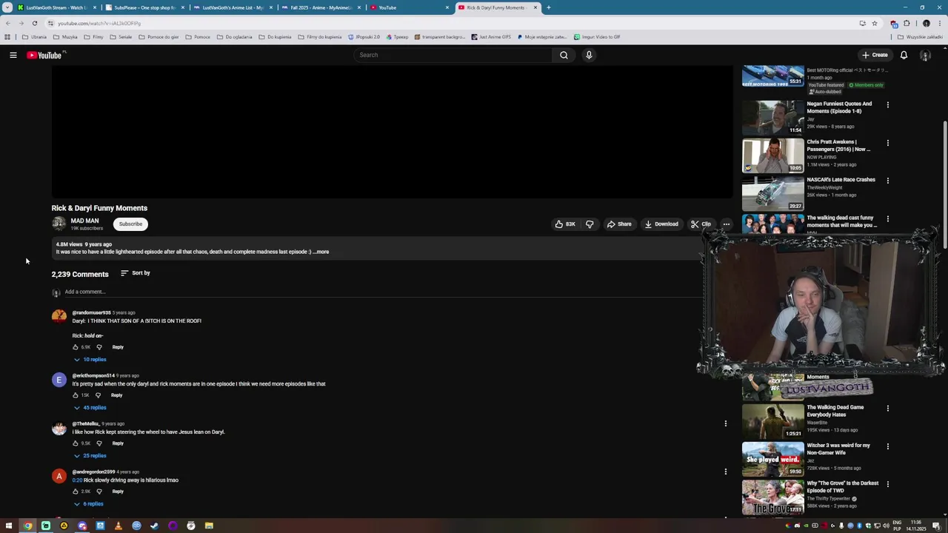Open YouTube account avatar menu
948x533 pixels.
coord(925,55)
